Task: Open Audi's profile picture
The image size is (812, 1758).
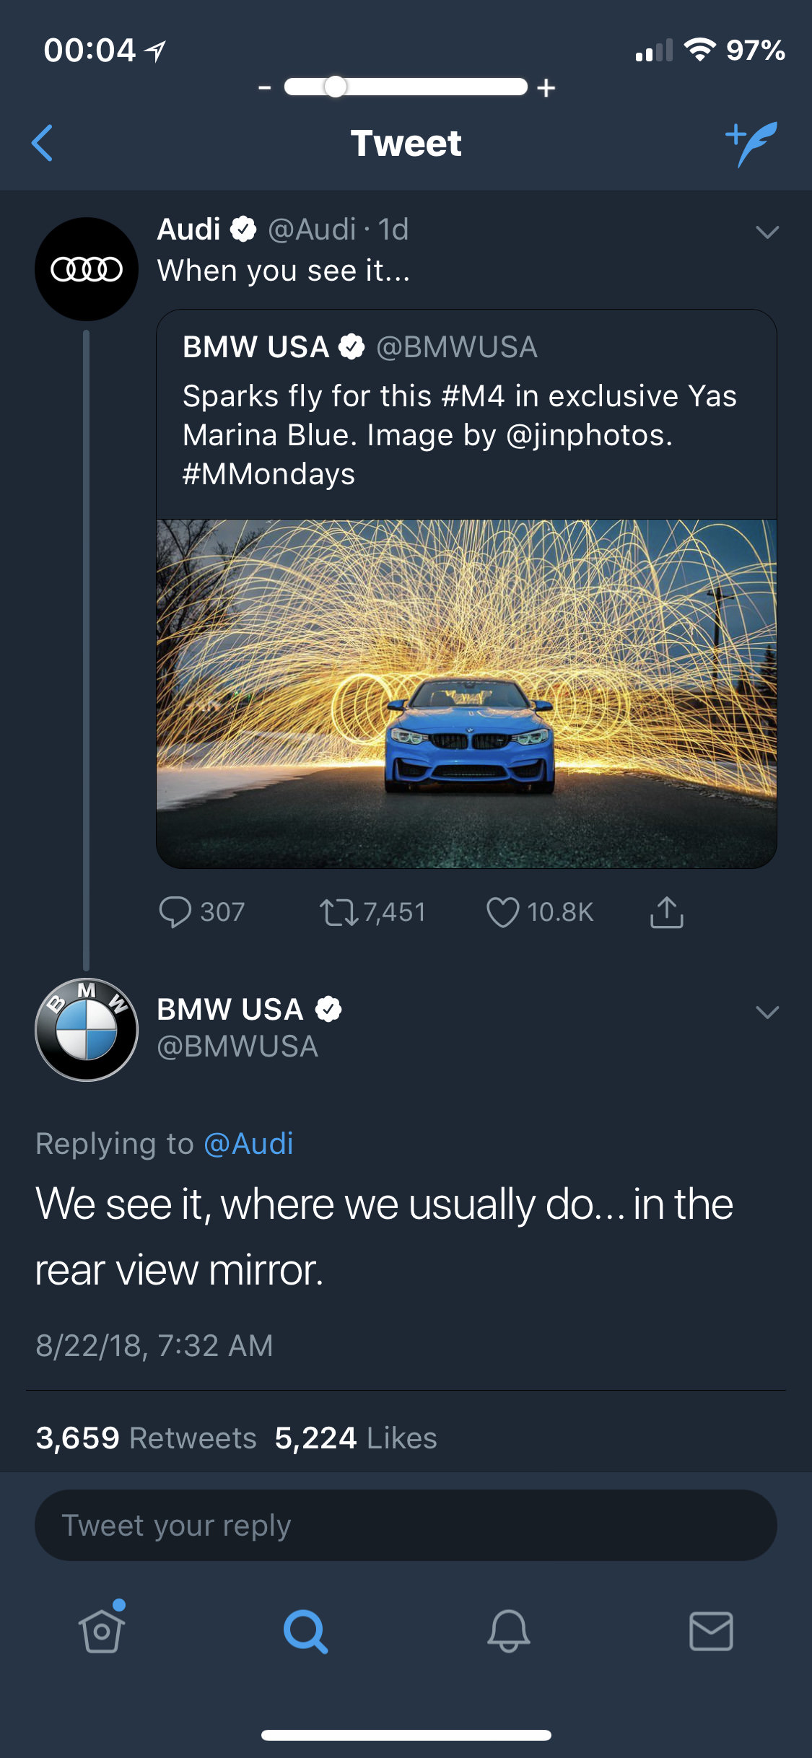Action: [x=87, y=269]
